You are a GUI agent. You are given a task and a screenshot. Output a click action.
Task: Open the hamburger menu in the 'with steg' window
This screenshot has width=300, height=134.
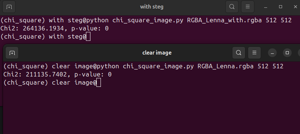coord(248,7)
